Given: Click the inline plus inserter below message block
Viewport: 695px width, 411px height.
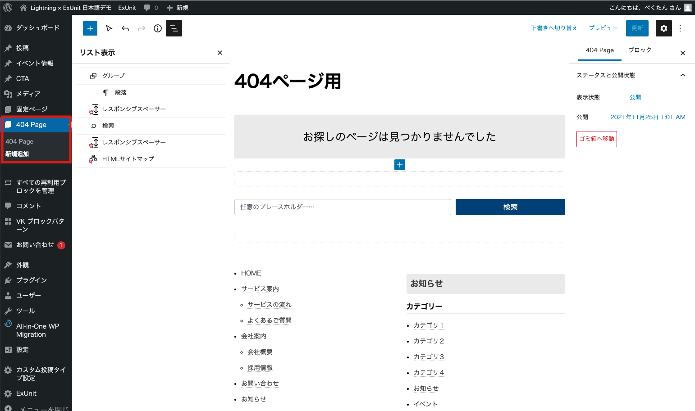Looking at the screenshot, I should [x=399, y=165].
